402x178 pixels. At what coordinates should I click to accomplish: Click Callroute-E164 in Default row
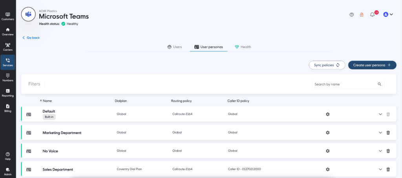click(182, 114)
